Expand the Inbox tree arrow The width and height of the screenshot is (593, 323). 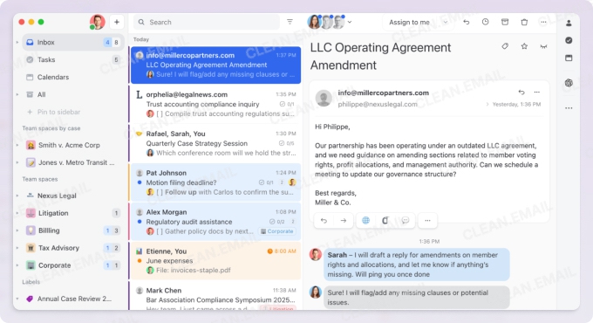point(17,43)
